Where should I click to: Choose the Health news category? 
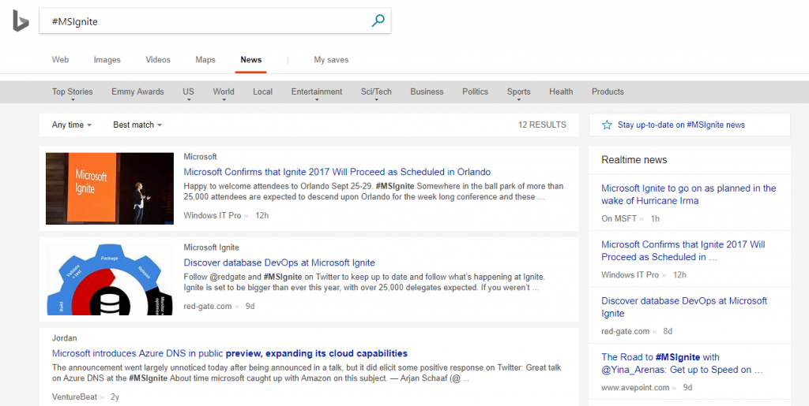561,92
